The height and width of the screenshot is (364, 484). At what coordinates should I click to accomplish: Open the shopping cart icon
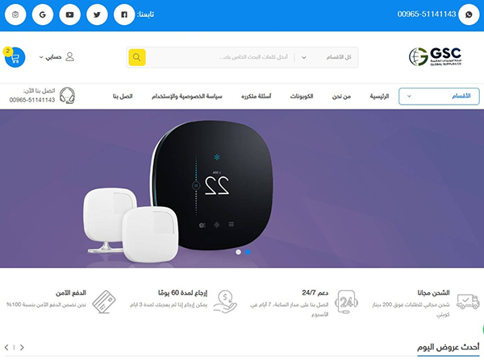(x=15, y=57)
